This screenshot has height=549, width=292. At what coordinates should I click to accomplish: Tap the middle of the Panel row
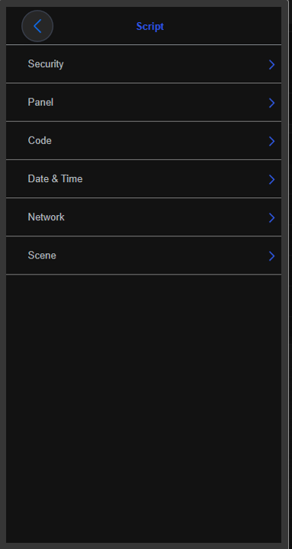[143, 102]
